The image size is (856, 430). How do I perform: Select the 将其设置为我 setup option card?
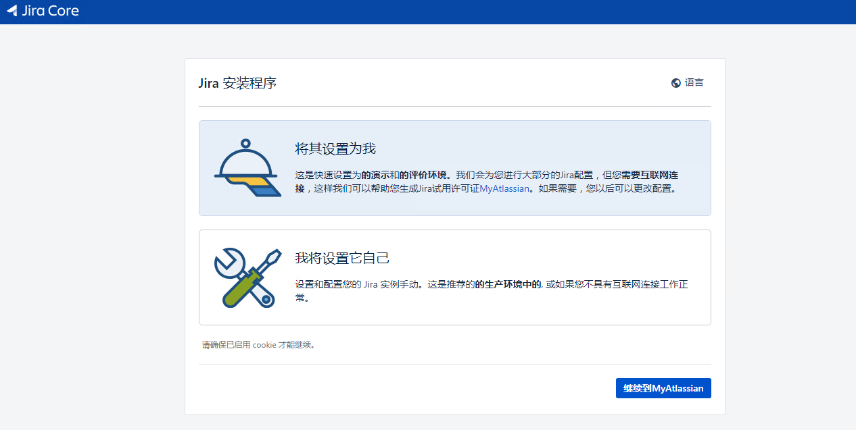pyautogui.click(x=454, y=168)
